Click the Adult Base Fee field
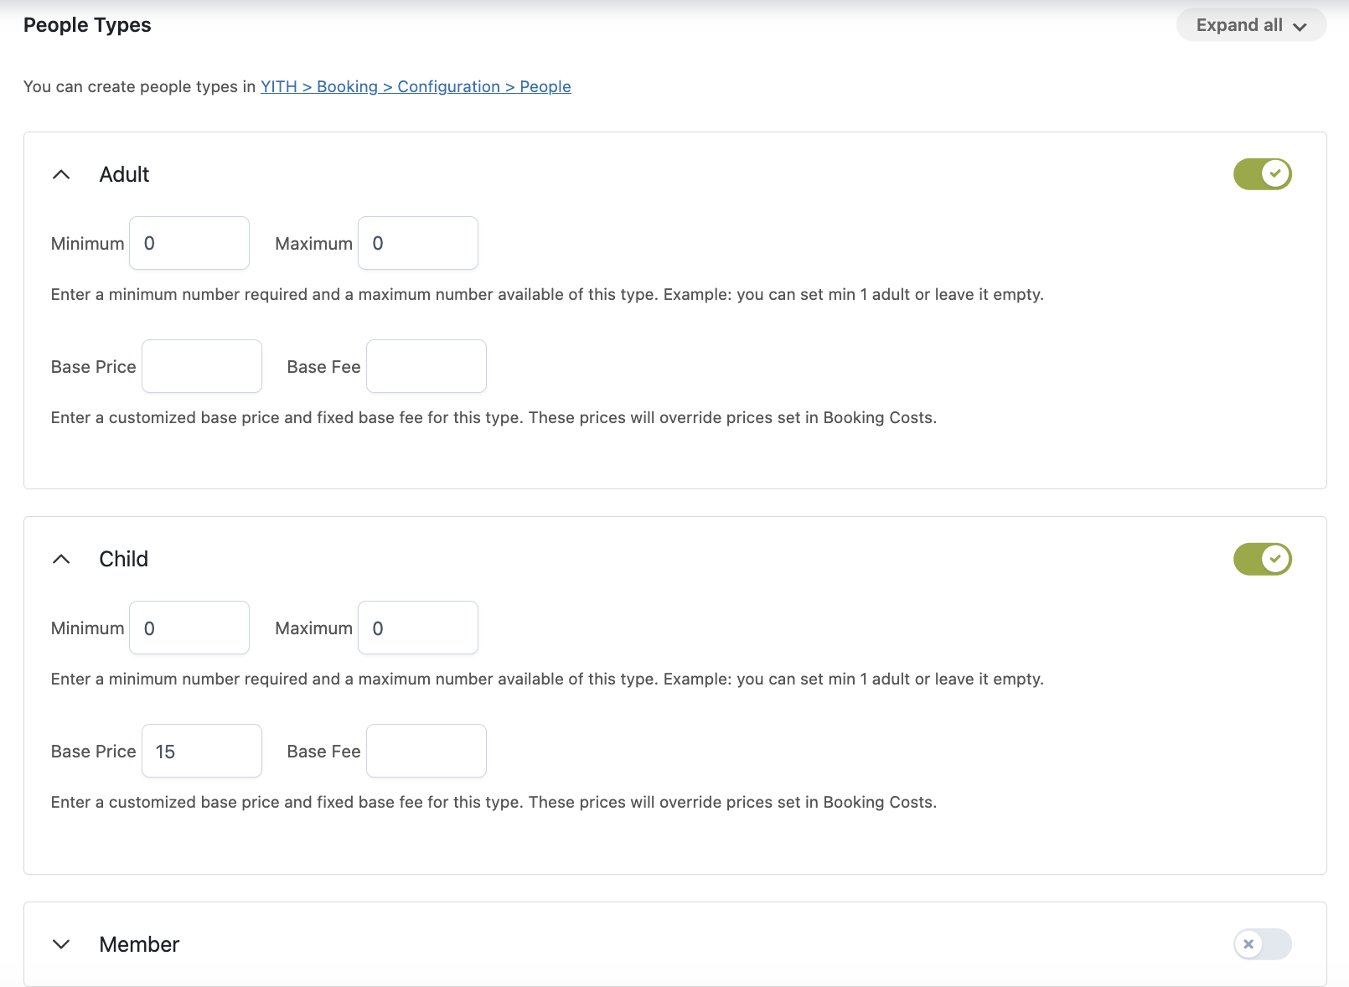Viewport: 1349px width, 987px height. click(426, 366)
